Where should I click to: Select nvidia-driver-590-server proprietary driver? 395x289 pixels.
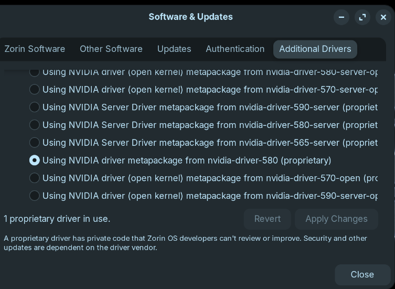pos(35,107)
